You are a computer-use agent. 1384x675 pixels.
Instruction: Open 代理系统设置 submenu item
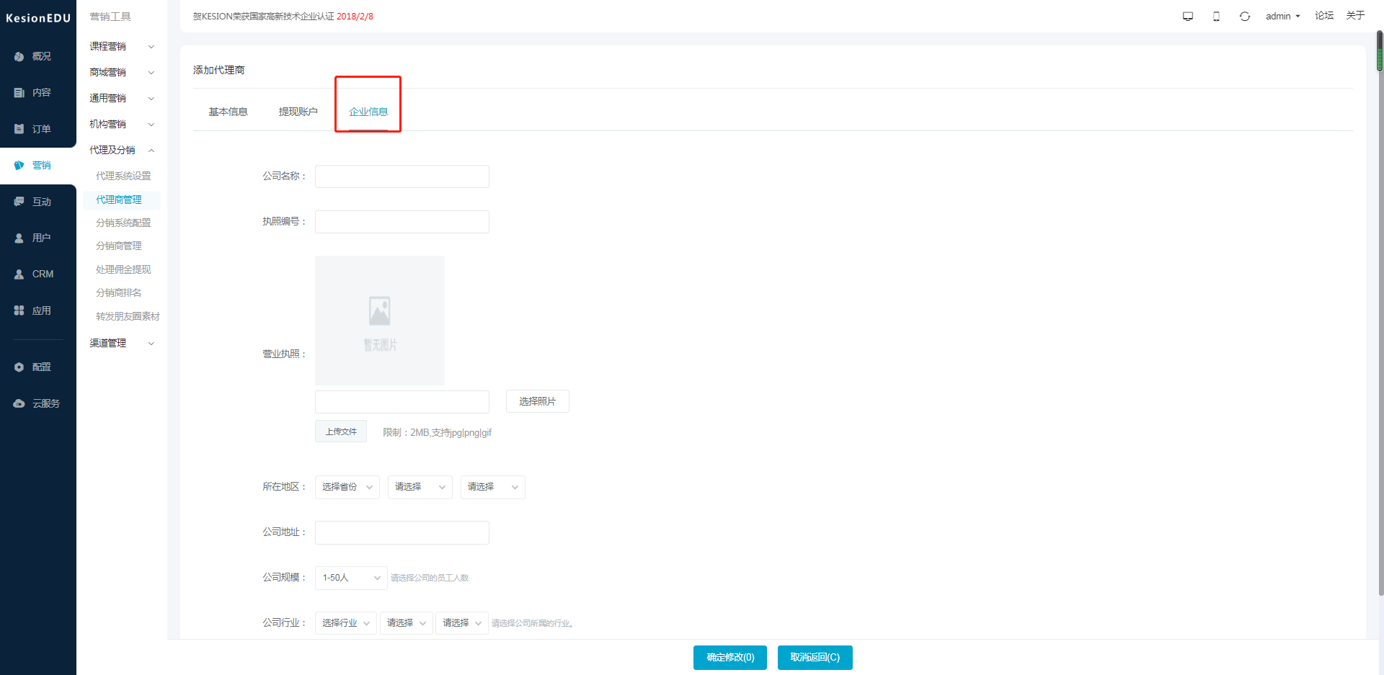pyautogui.click(x=123, y=176)
